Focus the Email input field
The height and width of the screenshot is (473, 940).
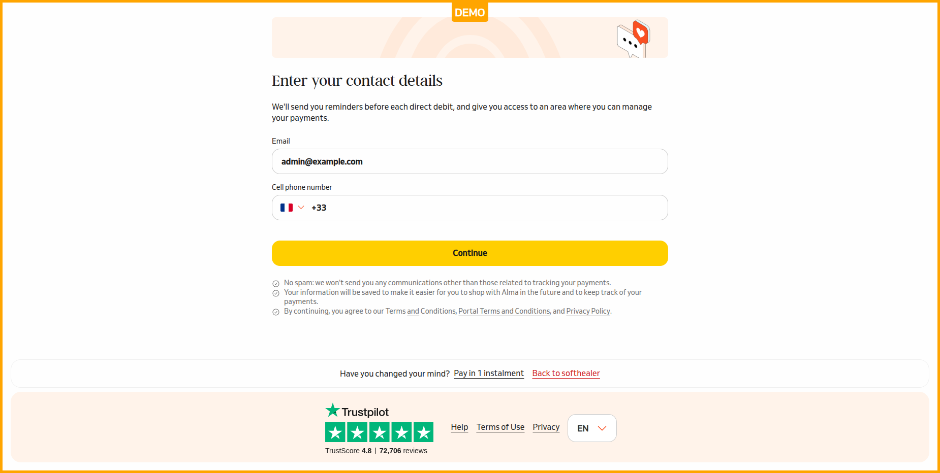pyautogui.click(x=469, y=161)
